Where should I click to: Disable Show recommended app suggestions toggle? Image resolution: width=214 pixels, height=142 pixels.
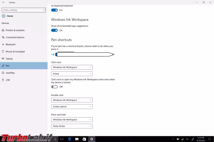click(x=54, y=30)
